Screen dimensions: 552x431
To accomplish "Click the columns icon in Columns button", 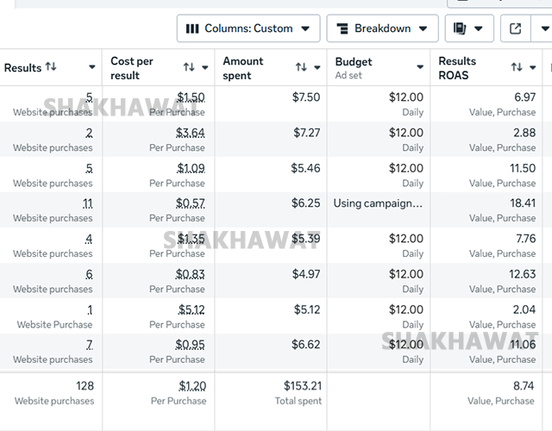I will (193, 28).
